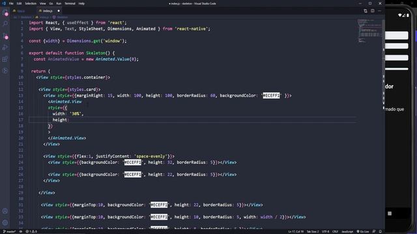The width and height of the screenshot is (417, 234).
Task: Open the File menu
Action: pyautogui.click(x=11, y=3)
